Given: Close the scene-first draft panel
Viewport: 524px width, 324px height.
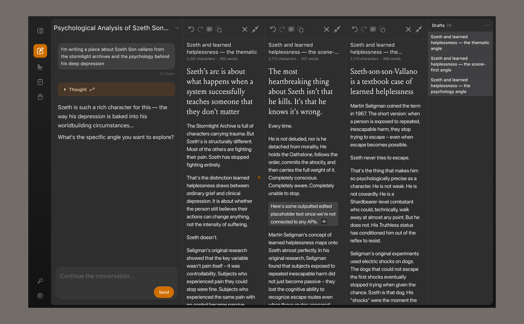Looking at the screenshot, I should [327, 29].
